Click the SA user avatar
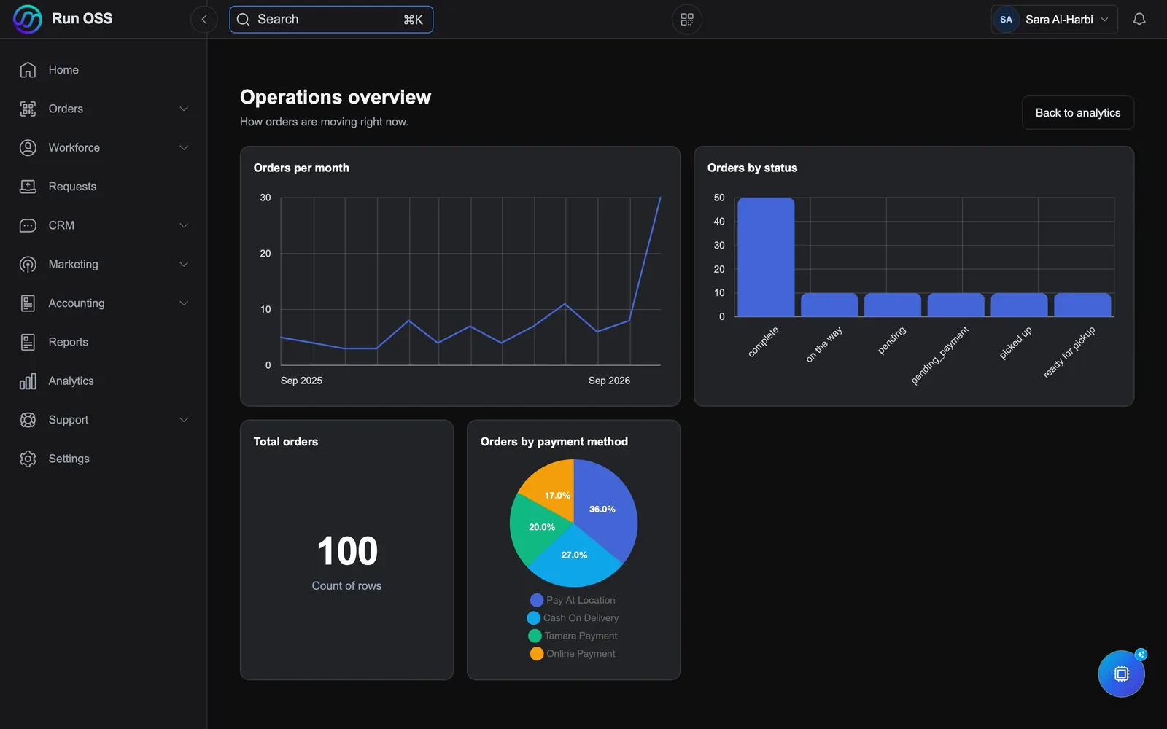The image size is (1167, 729). (1006, 20)
